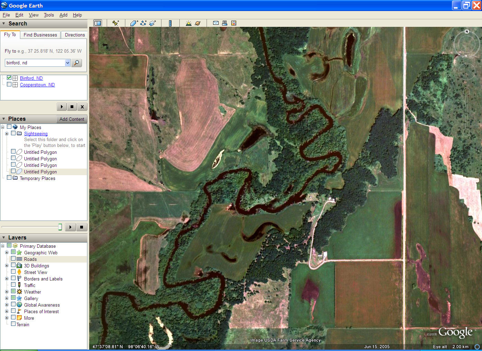Image resolution: width=482 pixels, height=351 pixels.
Task: Click the search magnifier button
Action: tap(76, 63)
